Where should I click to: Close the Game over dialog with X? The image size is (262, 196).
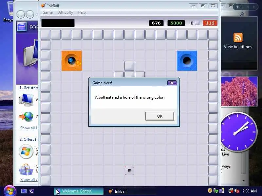[172, 83]
